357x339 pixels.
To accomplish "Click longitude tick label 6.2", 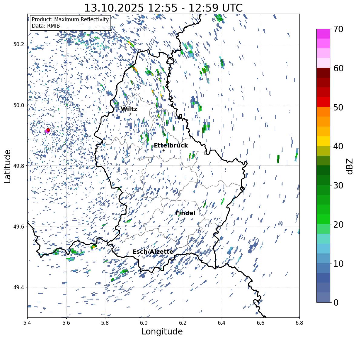I will click(183, 323).
